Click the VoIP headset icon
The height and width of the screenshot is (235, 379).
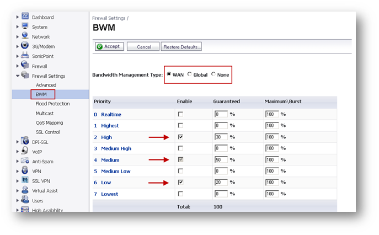click(25, 151)
